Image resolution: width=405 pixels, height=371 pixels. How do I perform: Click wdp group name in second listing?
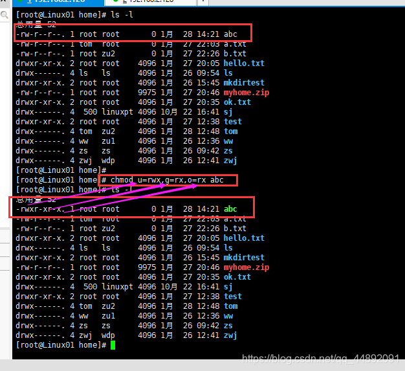(x=108, y=335)
